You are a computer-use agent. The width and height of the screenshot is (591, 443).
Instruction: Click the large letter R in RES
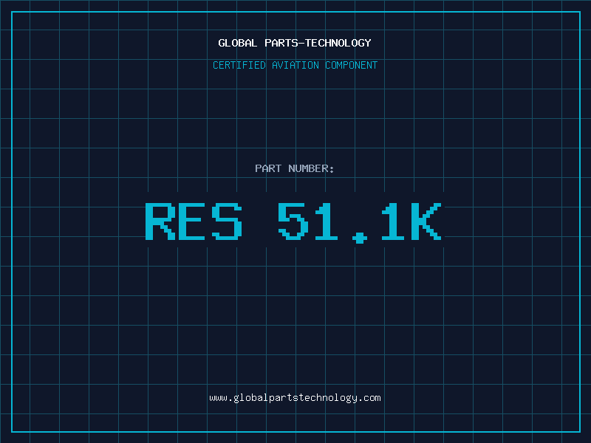(160, 221)
